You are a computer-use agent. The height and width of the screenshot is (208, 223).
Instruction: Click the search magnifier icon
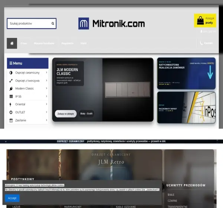53,23
